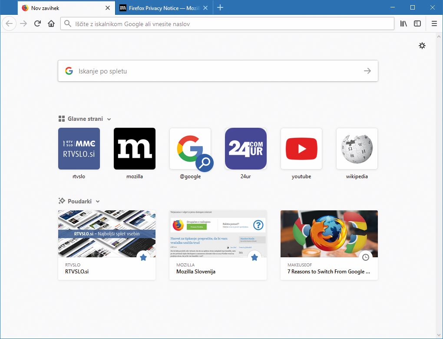Open the @google search shortcut tile

click(190, 149)
